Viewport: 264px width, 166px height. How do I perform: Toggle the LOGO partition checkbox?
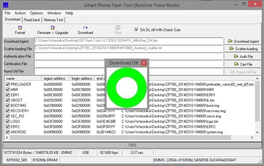(x=7, y=122)
